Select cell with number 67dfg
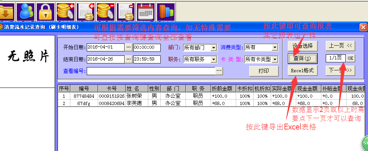Viewport: 368px width, 151px height. click(x=84, y=103)
